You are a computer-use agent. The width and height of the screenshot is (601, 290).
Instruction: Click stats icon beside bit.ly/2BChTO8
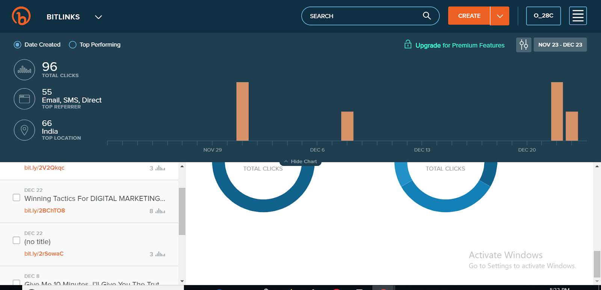(x=160, y=211)
